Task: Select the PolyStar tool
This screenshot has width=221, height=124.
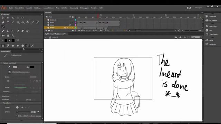Action: [28, 22]
